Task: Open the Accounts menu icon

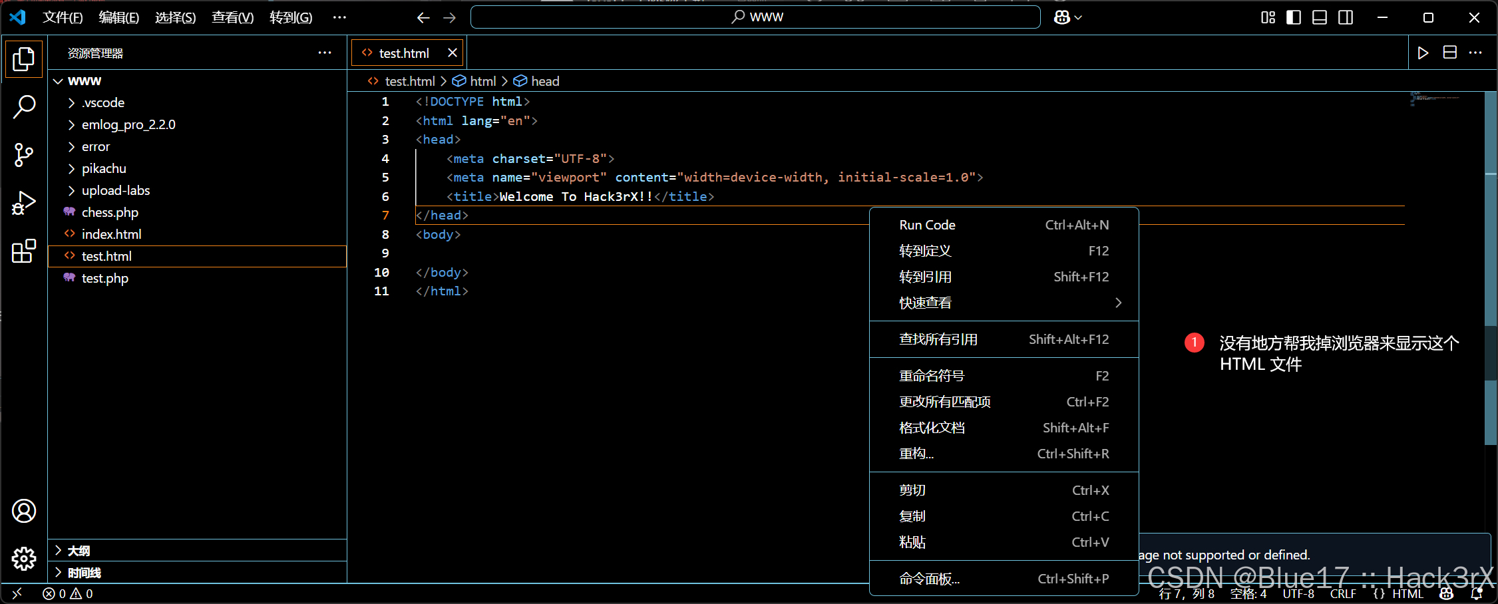Action: click(x=24, y=511)
